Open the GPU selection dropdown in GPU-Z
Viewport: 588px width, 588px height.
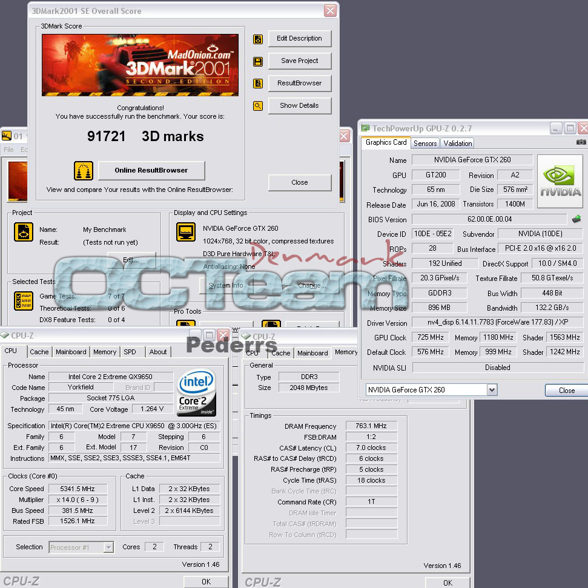[x=492, y=390]
